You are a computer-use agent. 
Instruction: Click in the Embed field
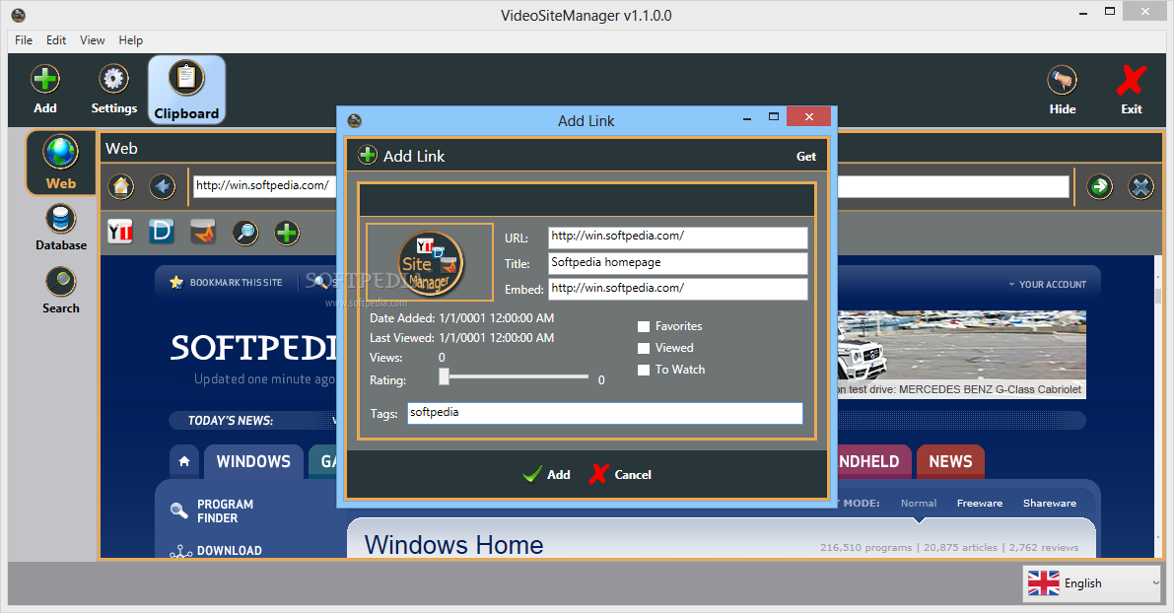point(677,289)
